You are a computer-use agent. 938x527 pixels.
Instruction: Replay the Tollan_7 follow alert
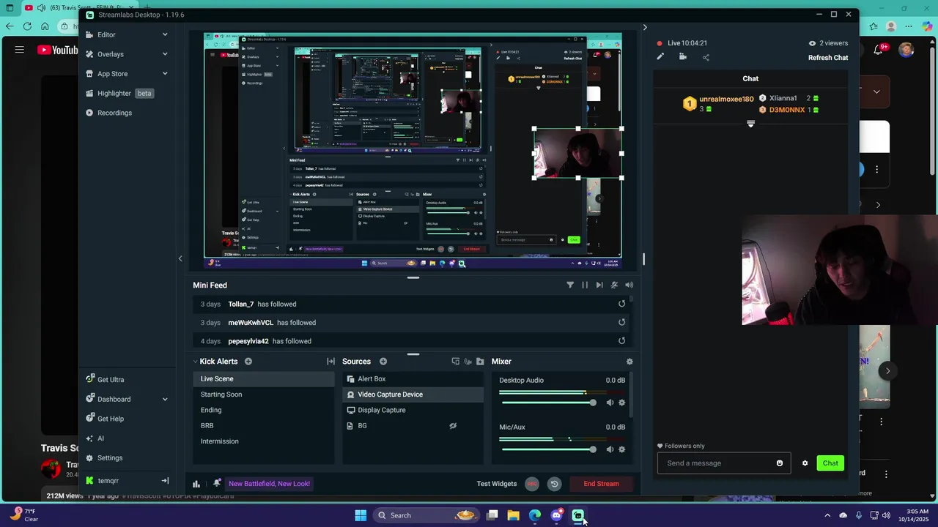(x=621, y=304)
